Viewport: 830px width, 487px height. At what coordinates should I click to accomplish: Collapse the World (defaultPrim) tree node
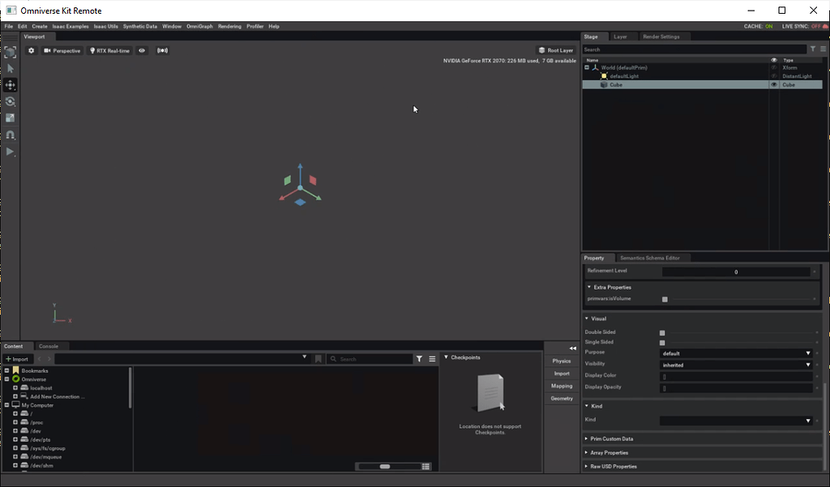coord(587,68)
